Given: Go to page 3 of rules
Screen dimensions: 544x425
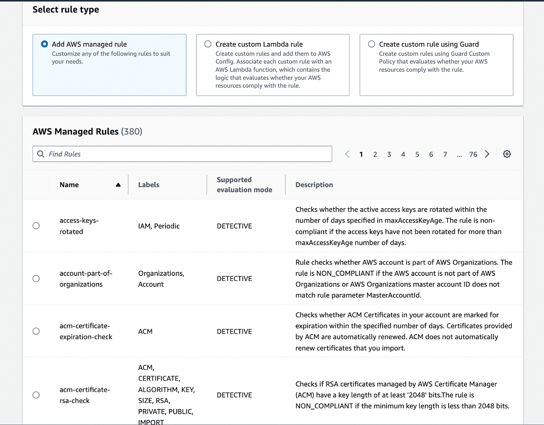Looking at the screenshot, I should [389, 155].
